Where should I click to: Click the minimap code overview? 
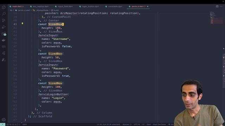tap(216, 18)
